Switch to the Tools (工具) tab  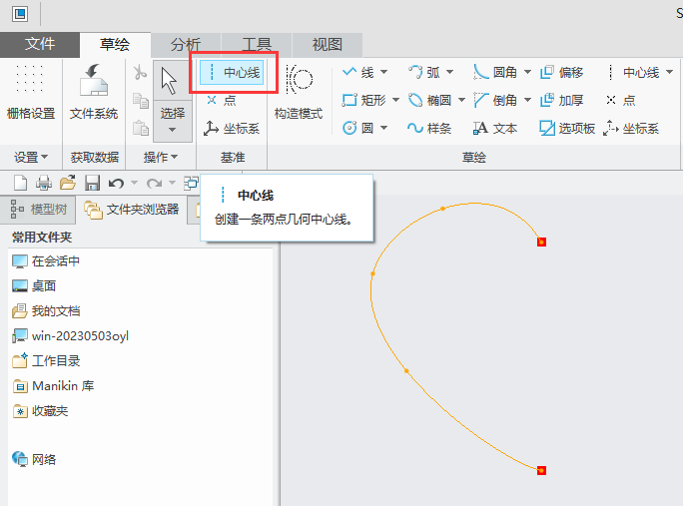tap(257, 45)
